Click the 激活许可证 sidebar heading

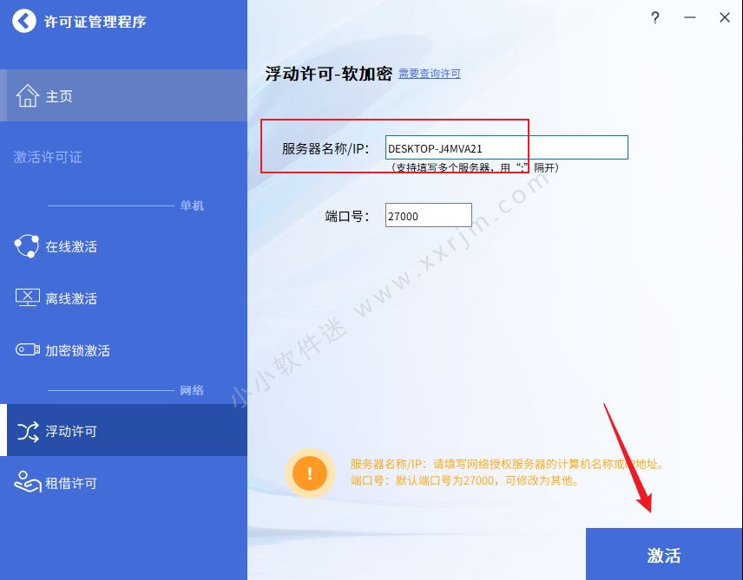(48, 157)
